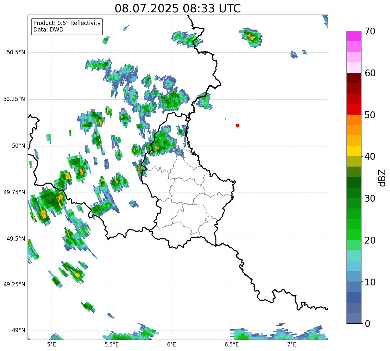Viewport: 390px width, 351px height.
Task: Click the colorbar '10' tick label
Action: (370, 282)
